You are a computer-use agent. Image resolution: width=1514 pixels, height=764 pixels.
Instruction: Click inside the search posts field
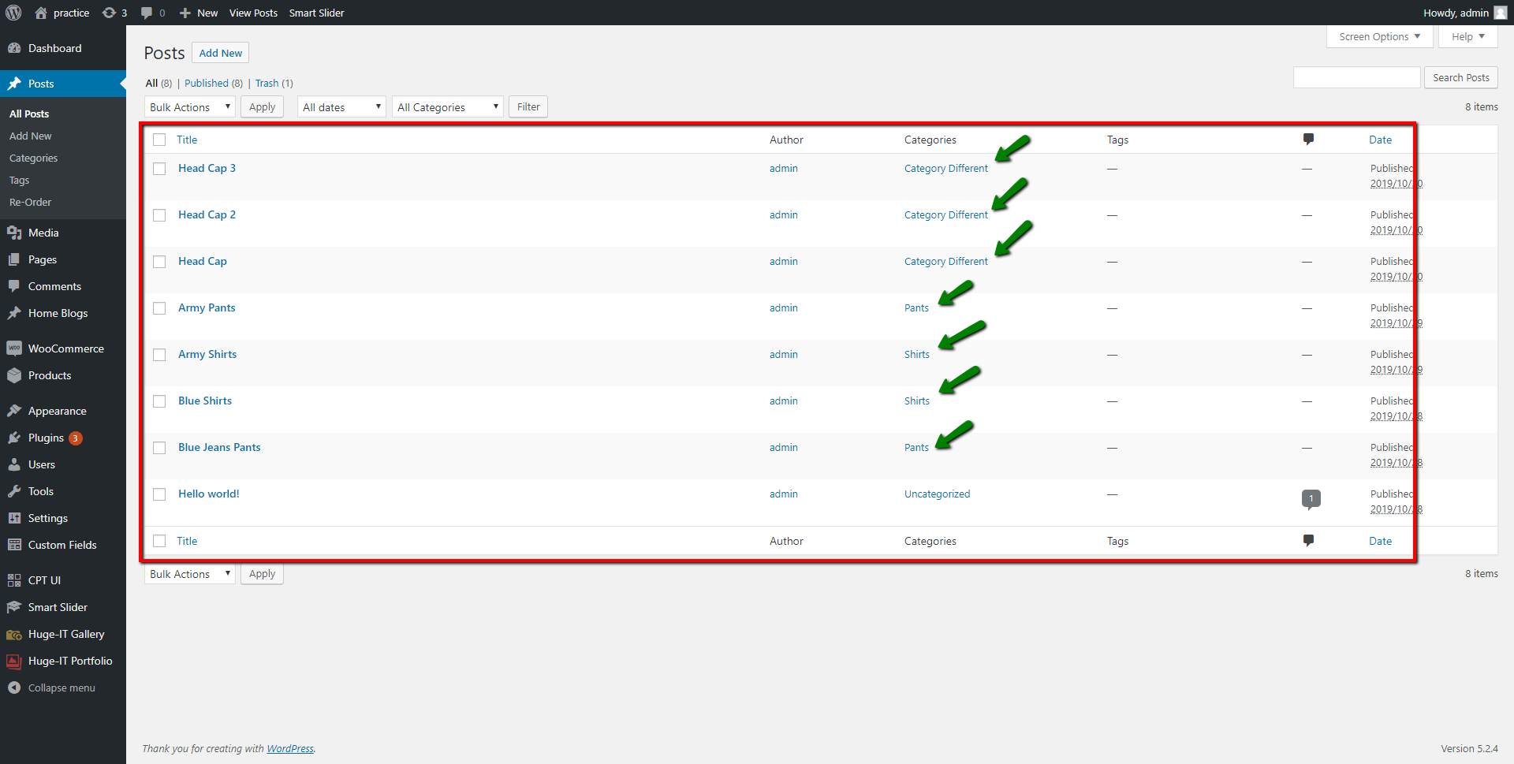click(x=1356, y=77)
